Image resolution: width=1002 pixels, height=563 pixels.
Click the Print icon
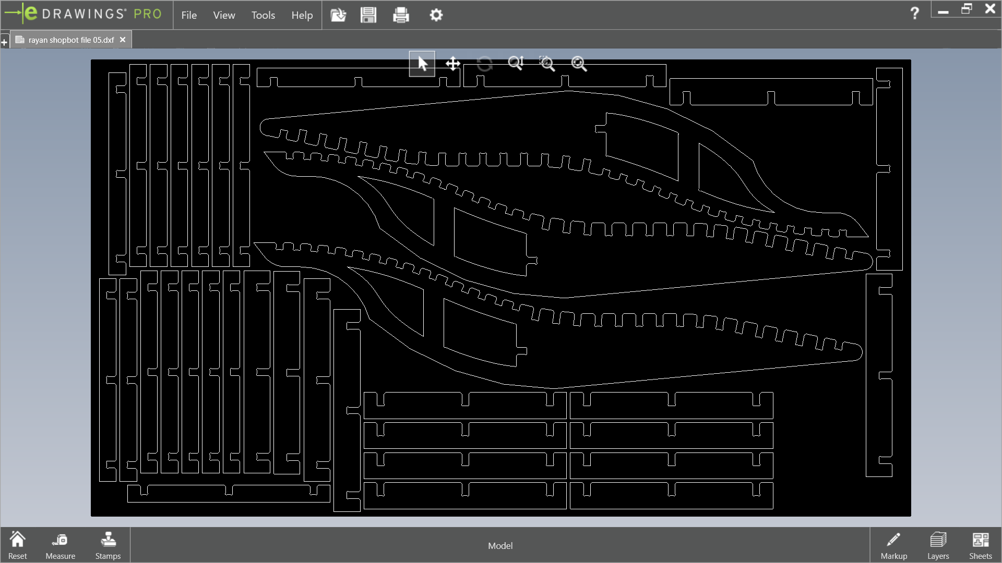click(401, 15)
